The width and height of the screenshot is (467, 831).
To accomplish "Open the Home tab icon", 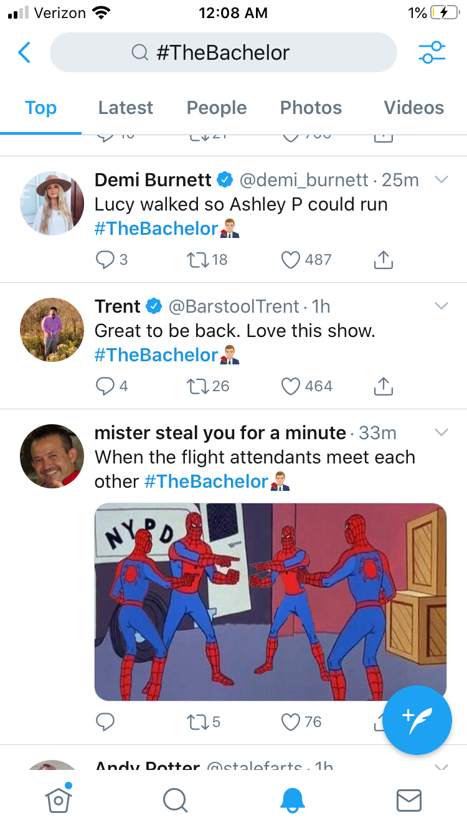I will coord(59,799).
